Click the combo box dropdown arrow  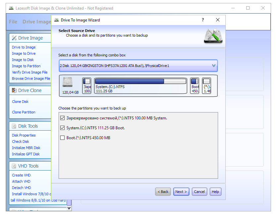(213, 66)
